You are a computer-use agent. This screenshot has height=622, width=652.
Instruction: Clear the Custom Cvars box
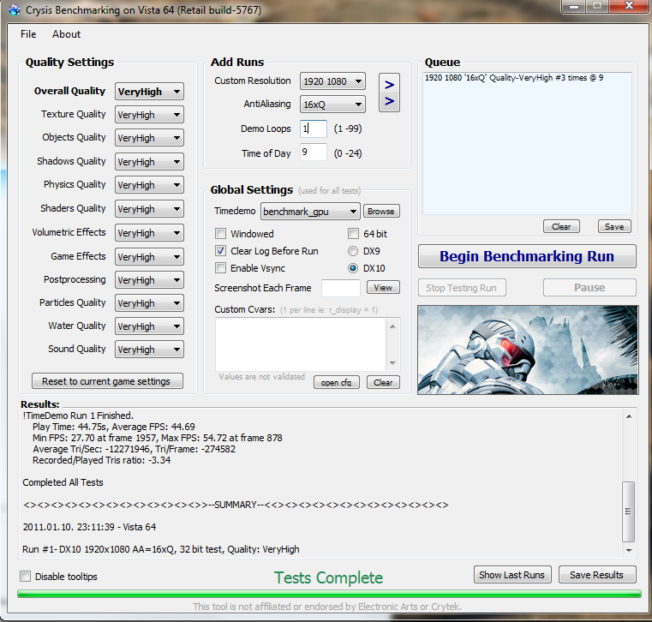point(383,382)
